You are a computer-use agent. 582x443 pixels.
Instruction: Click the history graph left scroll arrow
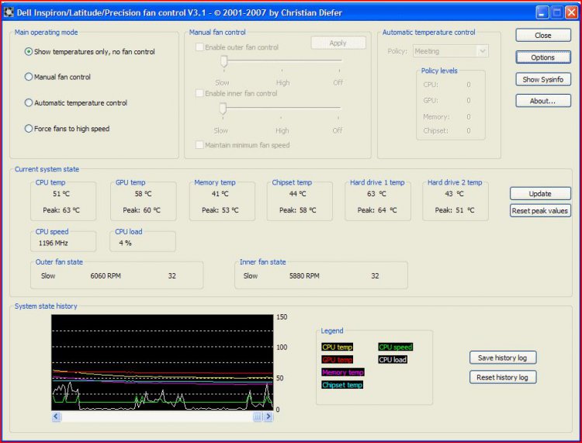[56, 417]
